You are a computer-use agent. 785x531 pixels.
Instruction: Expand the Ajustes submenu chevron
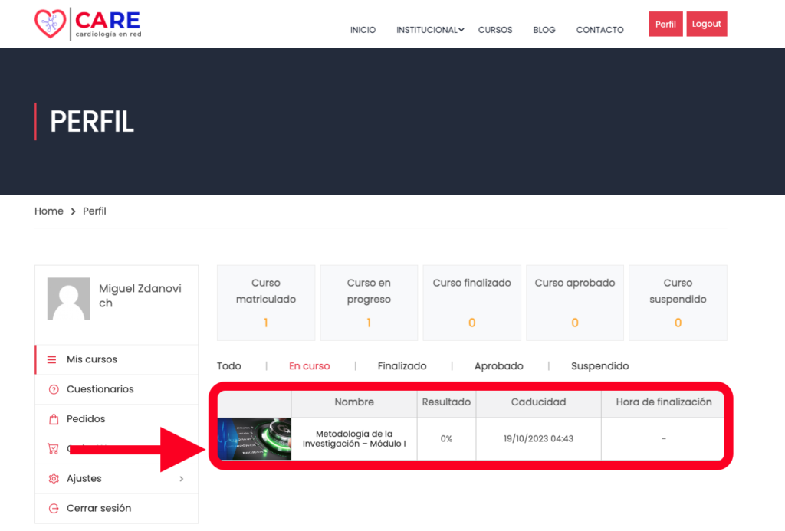click(182, 479)
